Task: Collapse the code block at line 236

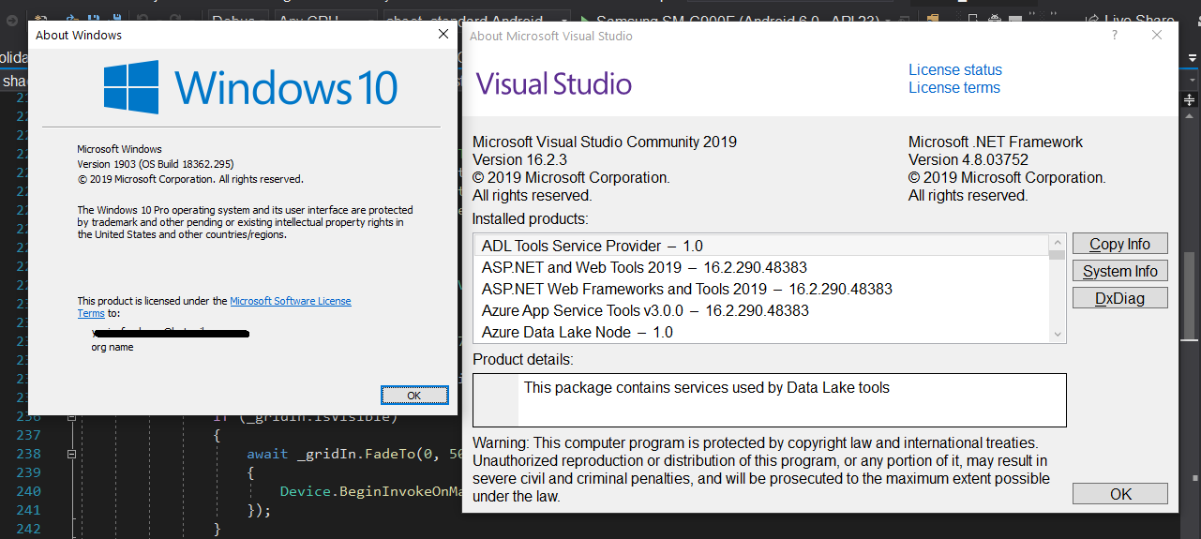Action: pos(71,416)
